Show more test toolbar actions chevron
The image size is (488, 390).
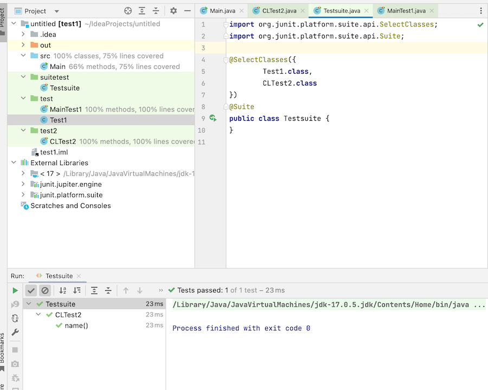click(160, 290)
